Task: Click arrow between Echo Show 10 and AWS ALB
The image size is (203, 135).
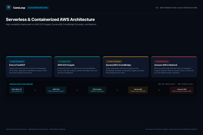Action: point(35,90)
